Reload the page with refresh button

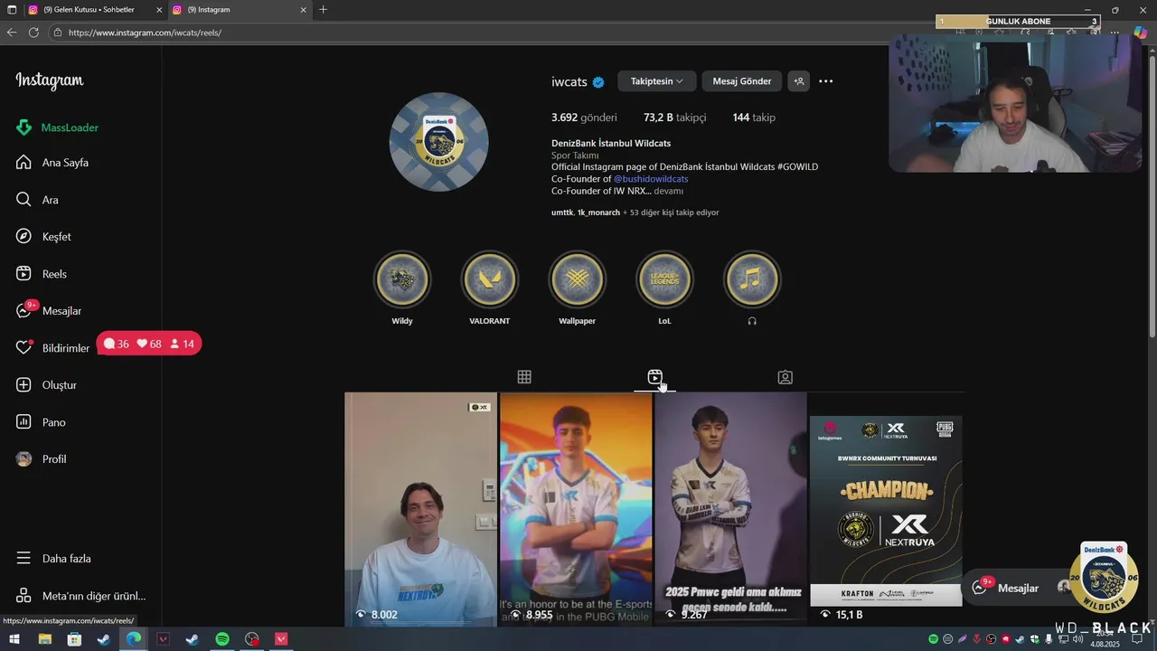(33, 33)
